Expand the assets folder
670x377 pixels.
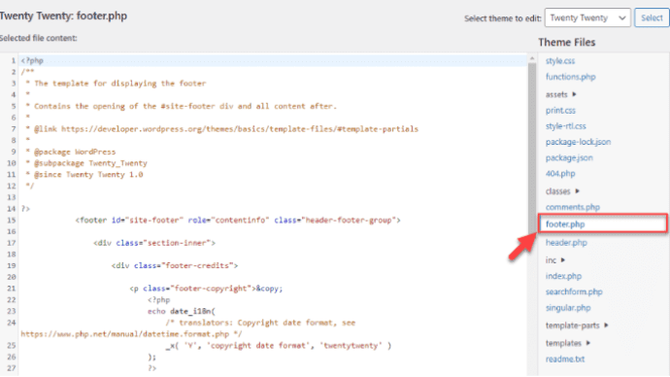tap(560, 94)
